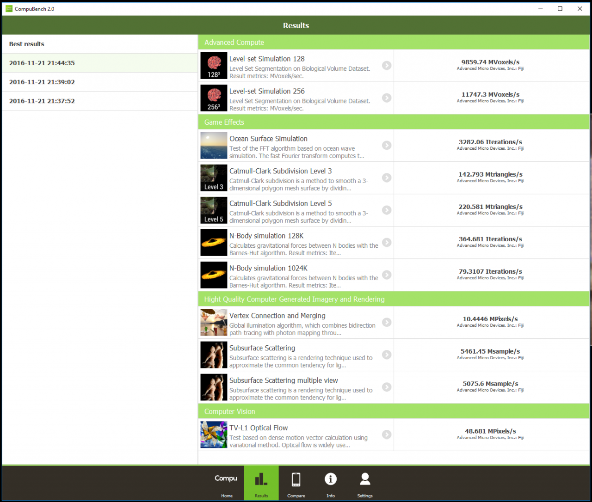Click the Ocean Surface Simulation thumbnail

pyautogui.click(x=214, y=146)
